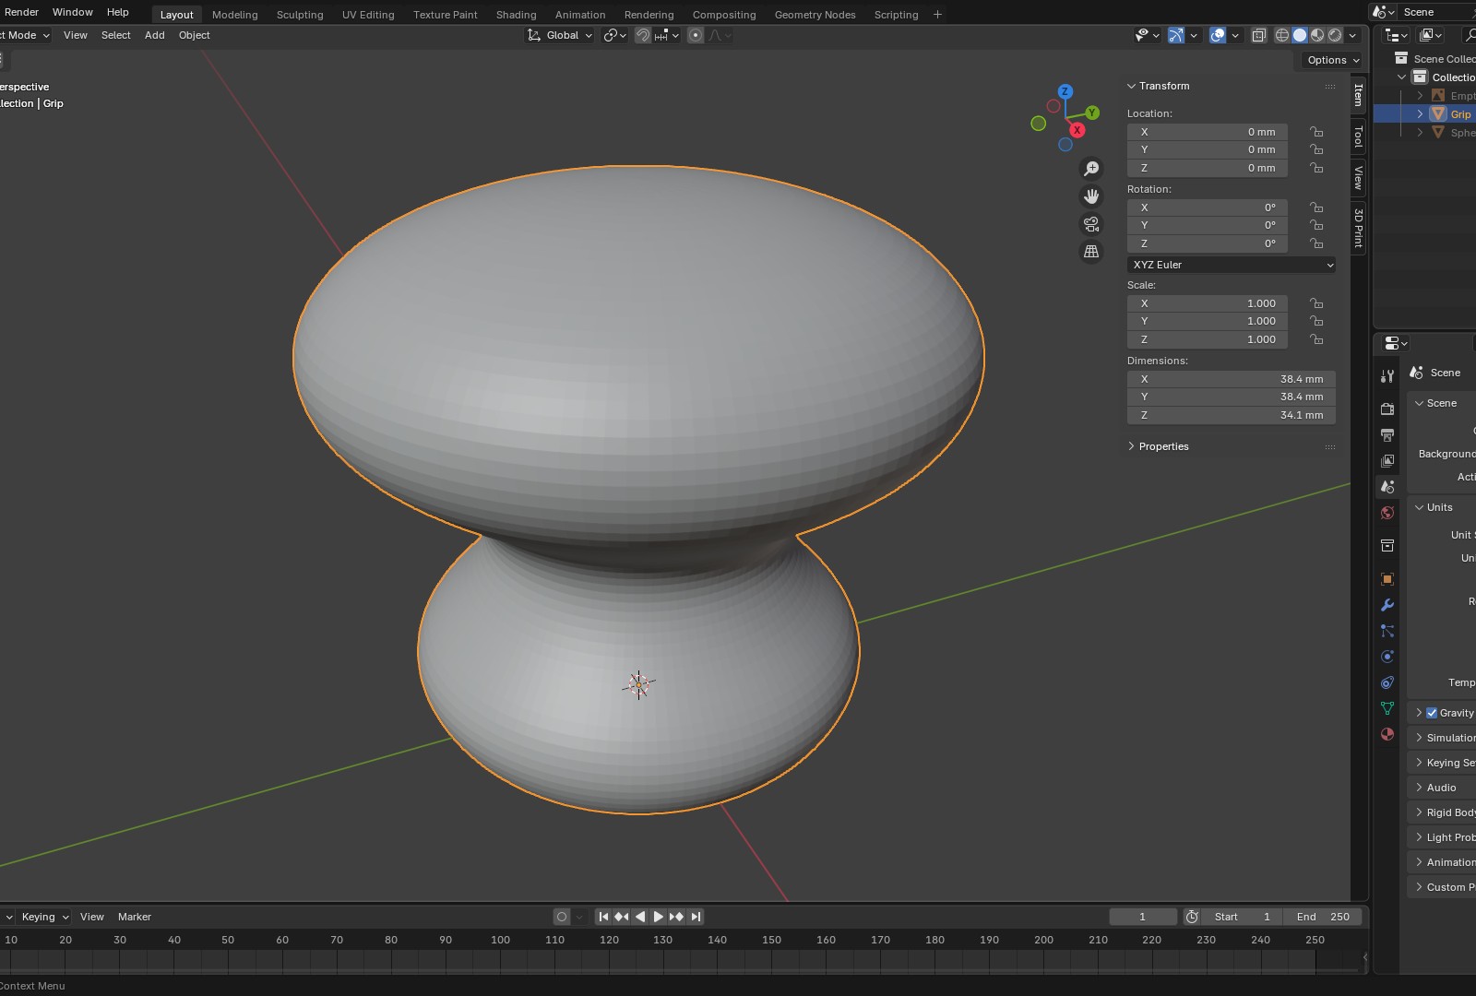
Task: Open the Material properties tab icon
Action: click(1387, 734)
